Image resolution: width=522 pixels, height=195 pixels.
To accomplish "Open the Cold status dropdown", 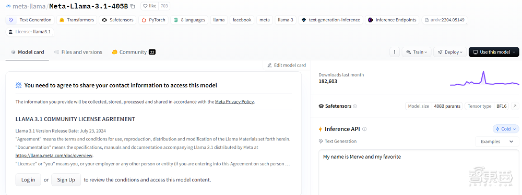I will tap(506, 129).
